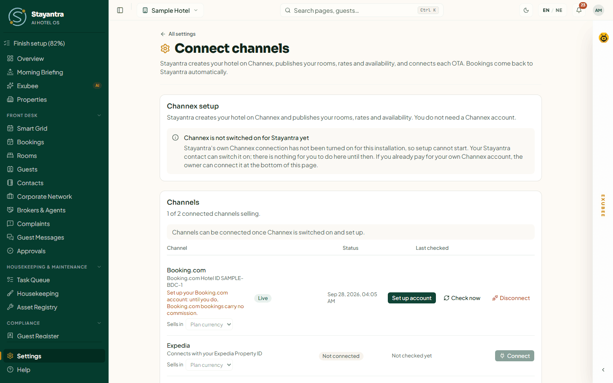Viewport: 613px width, 383px height.
Task: Open Guest Messages page
Action: coord(54,237)
